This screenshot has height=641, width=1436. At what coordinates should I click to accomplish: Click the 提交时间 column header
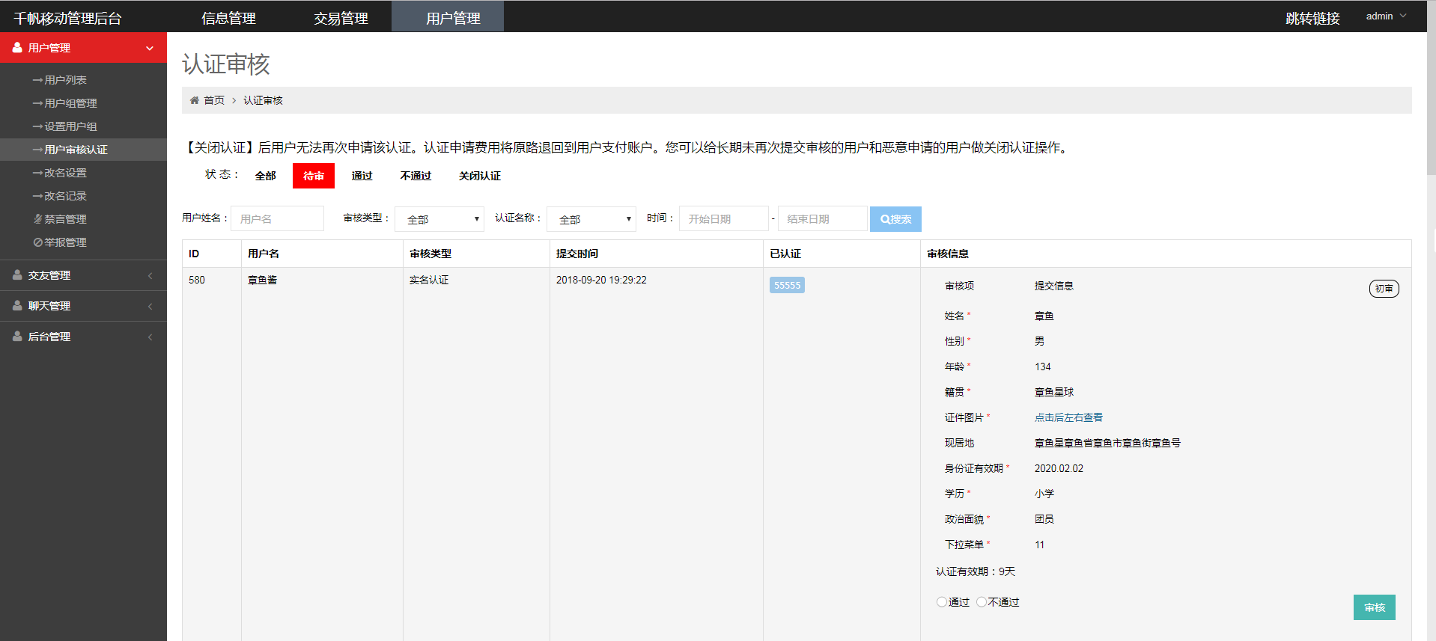[x=576, y=254]
